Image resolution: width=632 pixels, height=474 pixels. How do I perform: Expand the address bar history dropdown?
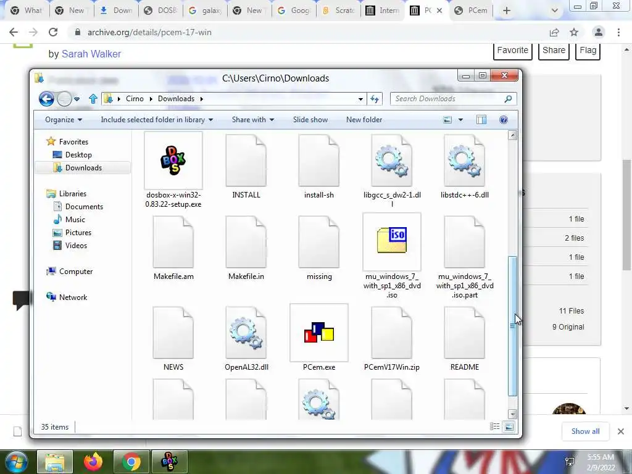coord(360,99)
